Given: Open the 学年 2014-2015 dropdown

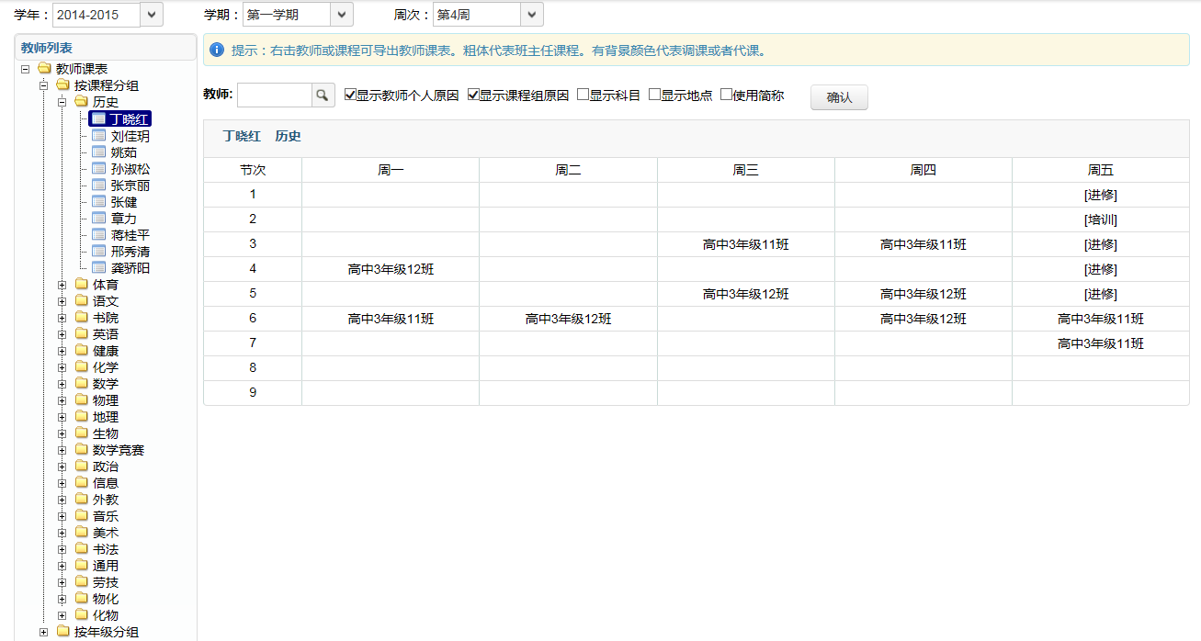Looking at the screenshot, I should pyautogui.click(x=152, y=15).
